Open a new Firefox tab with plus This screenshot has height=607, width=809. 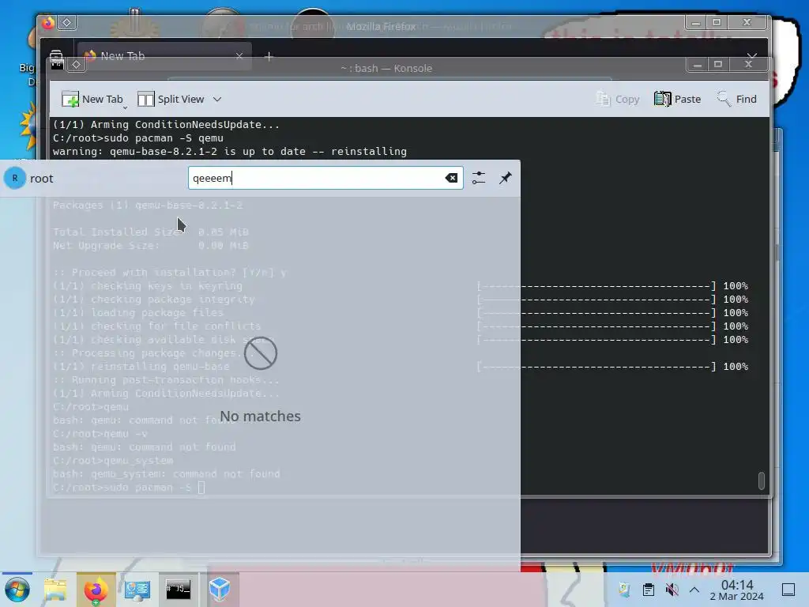point(269,56)
